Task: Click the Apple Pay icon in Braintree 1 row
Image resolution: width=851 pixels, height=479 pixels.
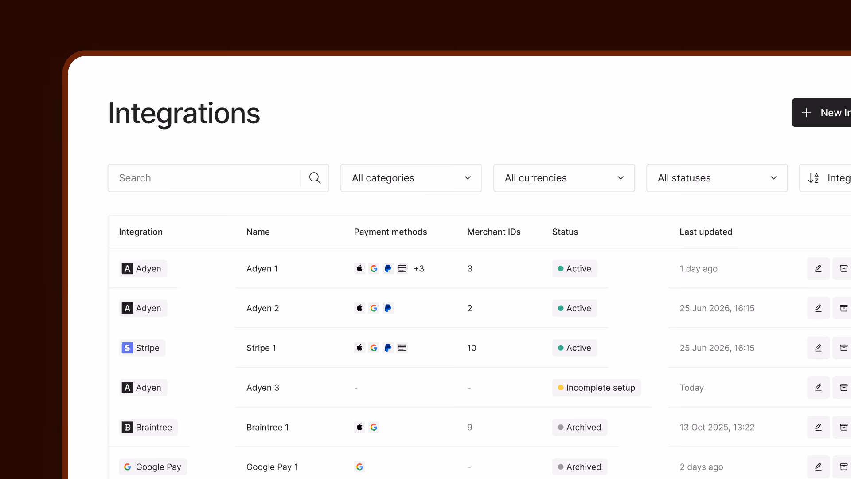Action: 359,427
